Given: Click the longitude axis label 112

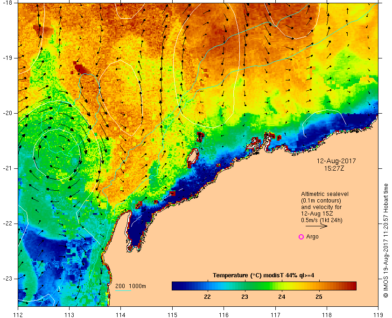Looking at the screenshot, I should pos(18,315).
